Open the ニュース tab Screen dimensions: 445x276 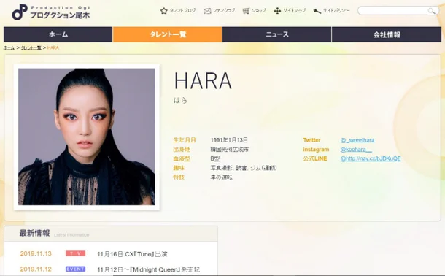276,34
